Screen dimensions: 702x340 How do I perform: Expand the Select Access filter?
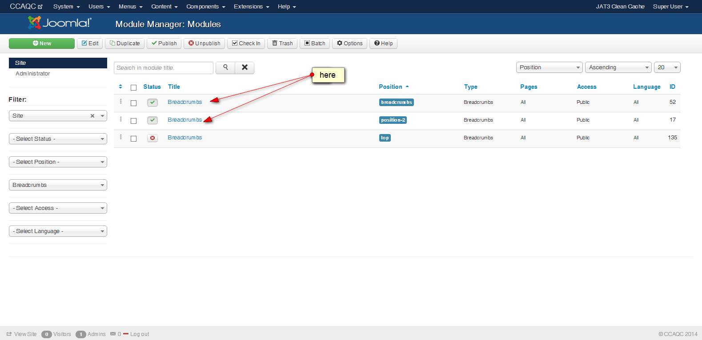click(58, 208)
